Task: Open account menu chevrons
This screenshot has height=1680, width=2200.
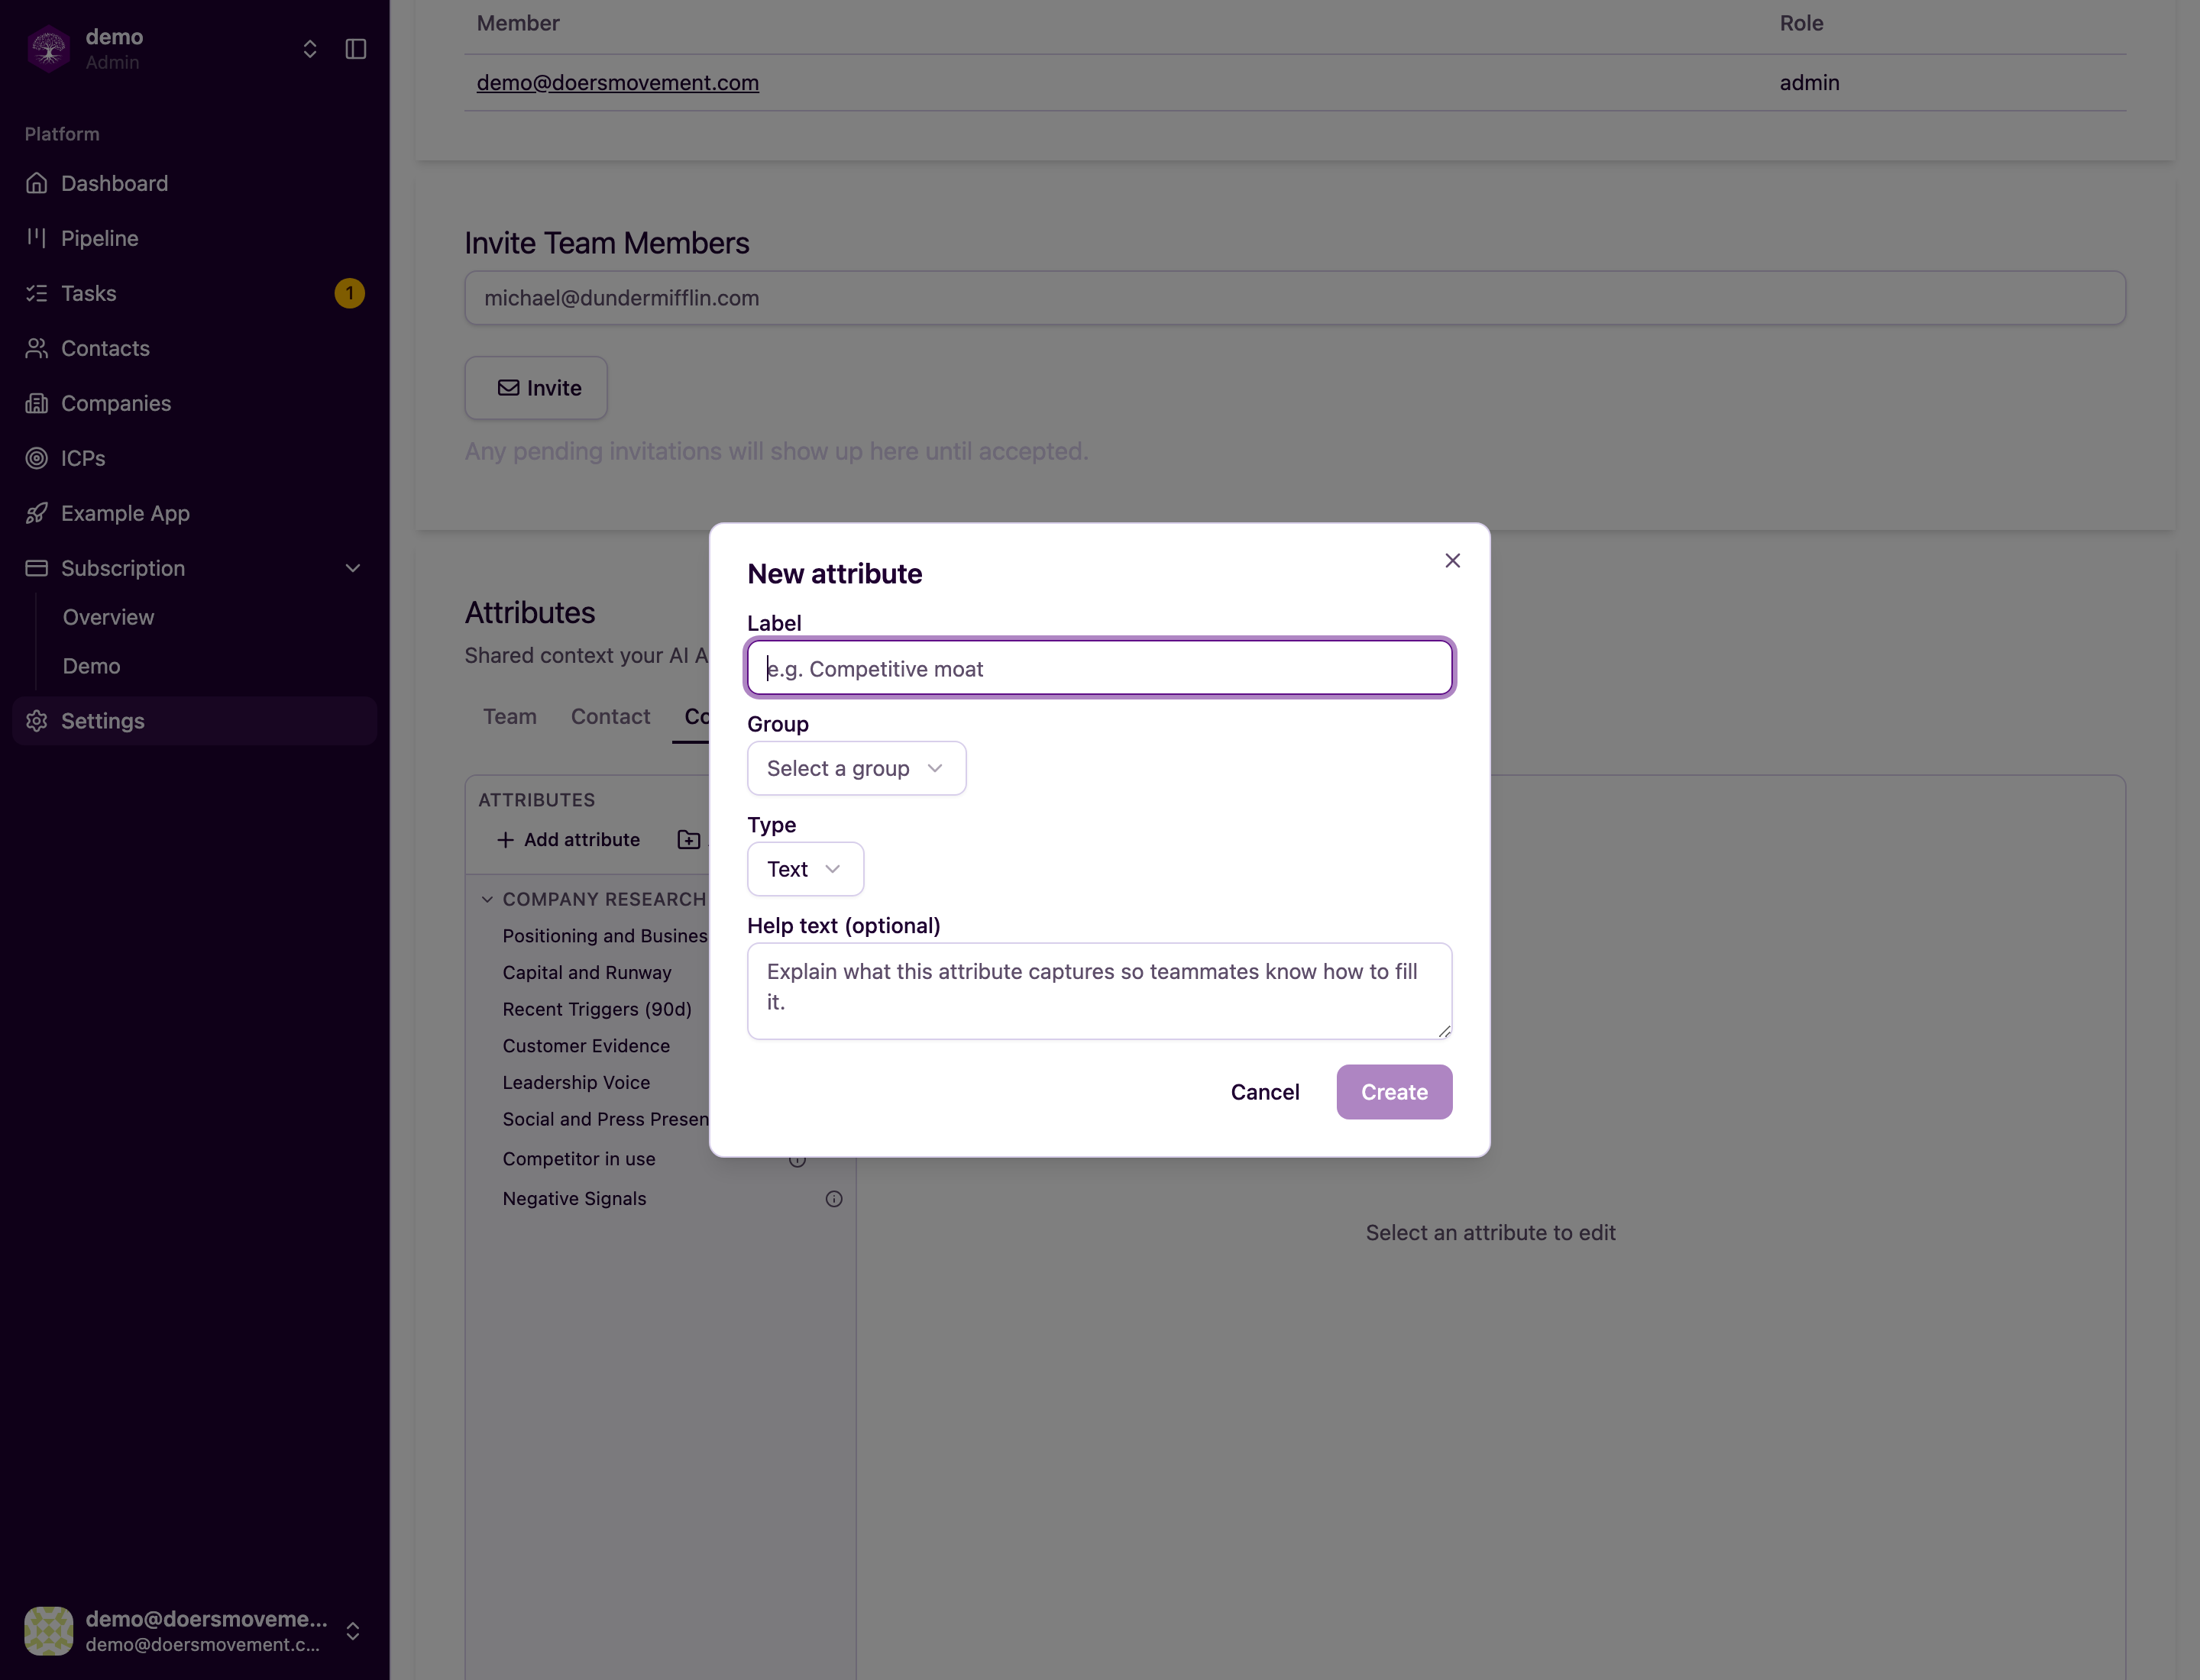Action: point(353,1631)
